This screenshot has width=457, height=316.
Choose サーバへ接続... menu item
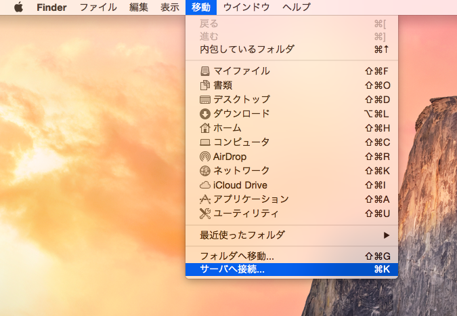292,269
